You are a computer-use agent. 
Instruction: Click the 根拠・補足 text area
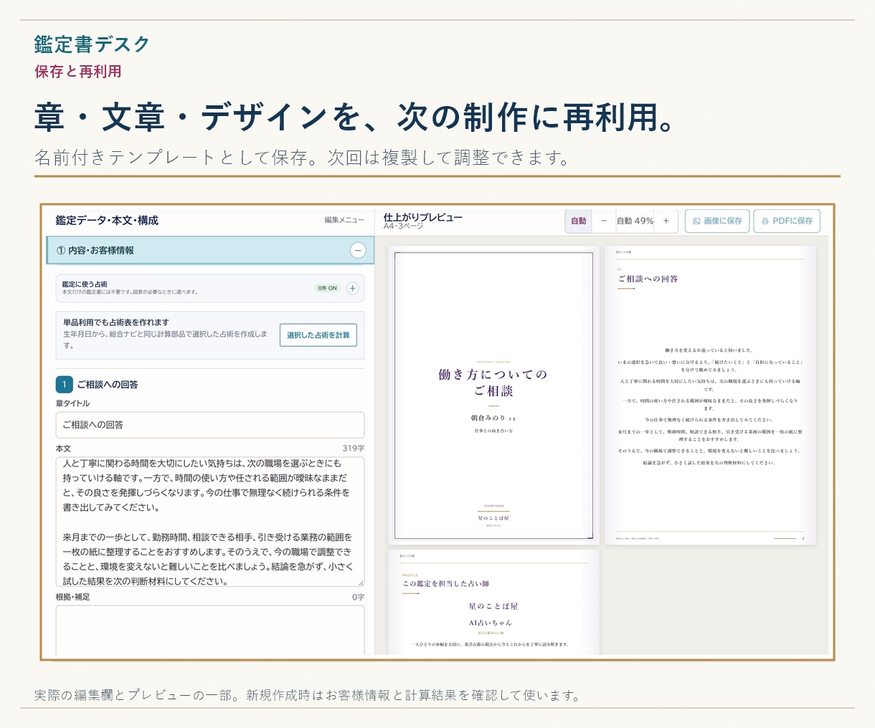point(210,630)
